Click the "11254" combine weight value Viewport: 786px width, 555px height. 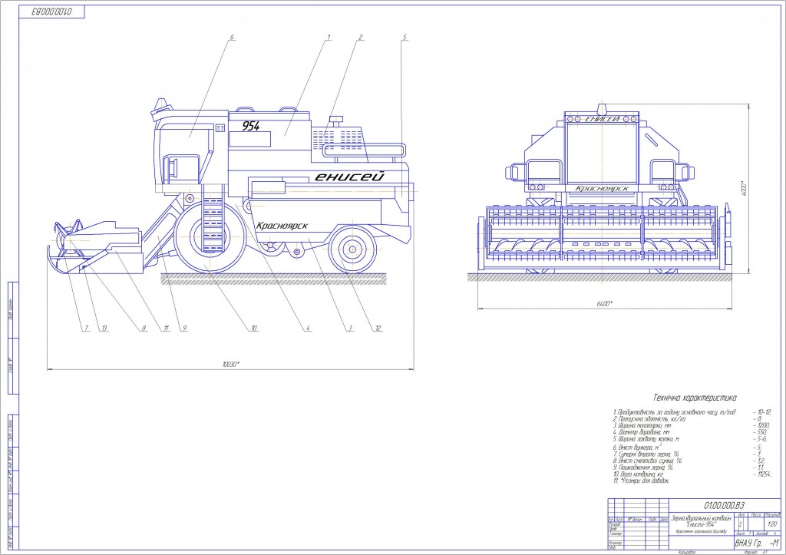[x=762, y=474]
